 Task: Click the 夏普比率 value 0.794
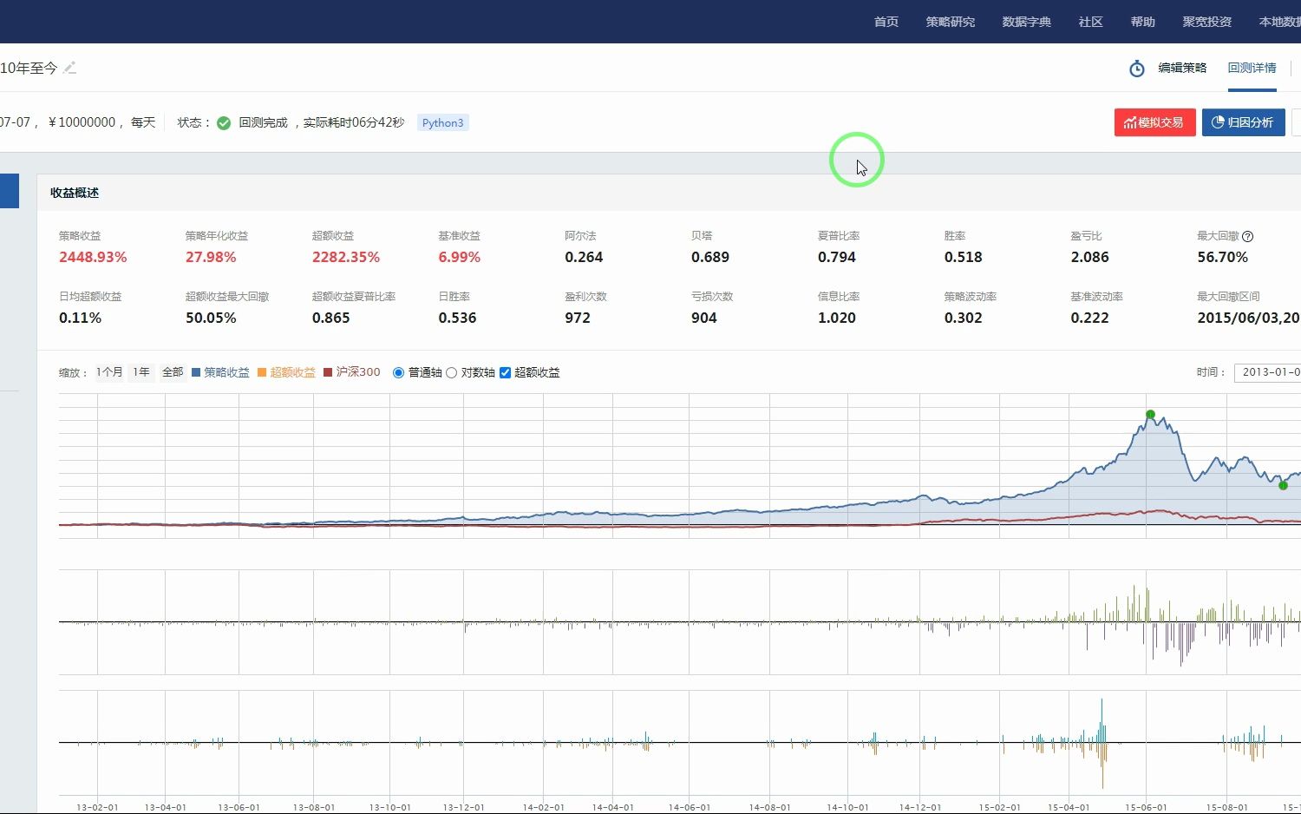[x=837, y=257]
